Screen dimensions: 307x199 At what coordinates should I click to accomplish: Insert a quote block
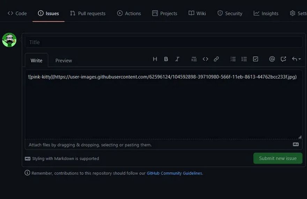[194, 59]
